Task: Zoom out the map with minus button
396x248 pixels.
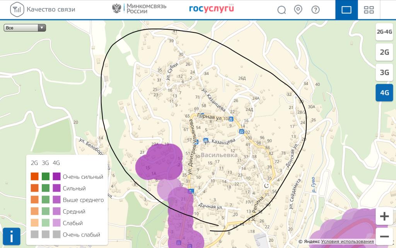Action: coord(384,236)
